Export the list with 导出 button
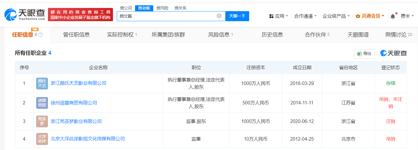 click(364, 54)
